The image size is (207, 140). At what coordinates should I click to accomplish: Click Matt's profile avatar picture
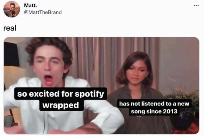coord(11,9)
